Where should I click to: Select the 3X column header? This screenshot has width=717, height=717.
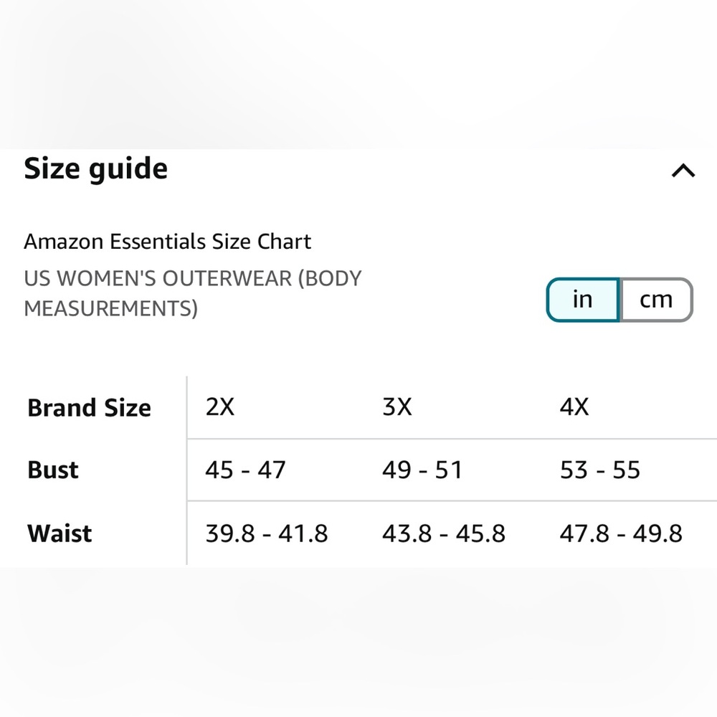(x=399, y=406)
